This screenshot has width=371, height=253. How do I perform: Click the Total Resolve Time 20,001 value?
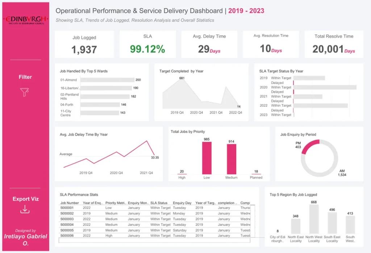[328, 49]
